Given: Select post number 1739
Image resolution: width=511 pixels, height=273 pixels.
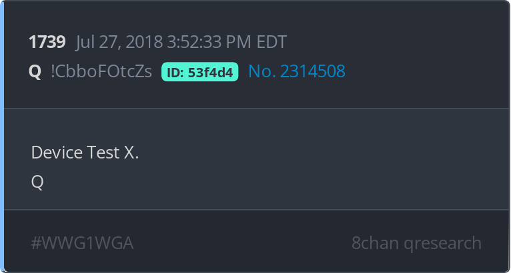Looking at the screenshot, I should 47,42.
